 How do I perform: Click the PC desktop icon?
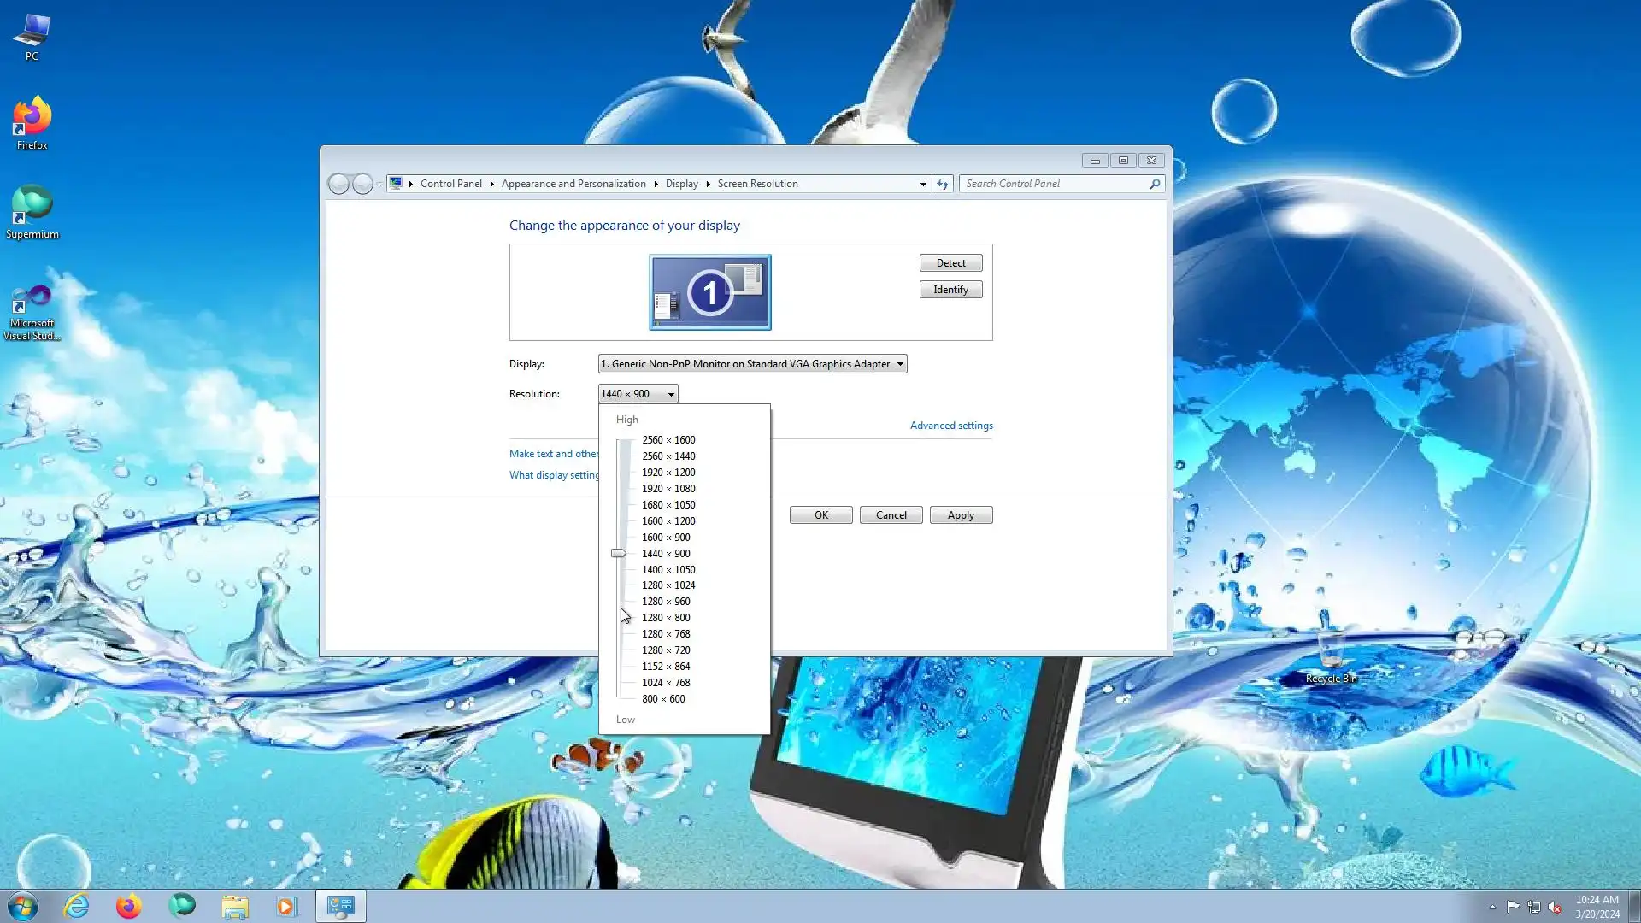pos(32,32)
